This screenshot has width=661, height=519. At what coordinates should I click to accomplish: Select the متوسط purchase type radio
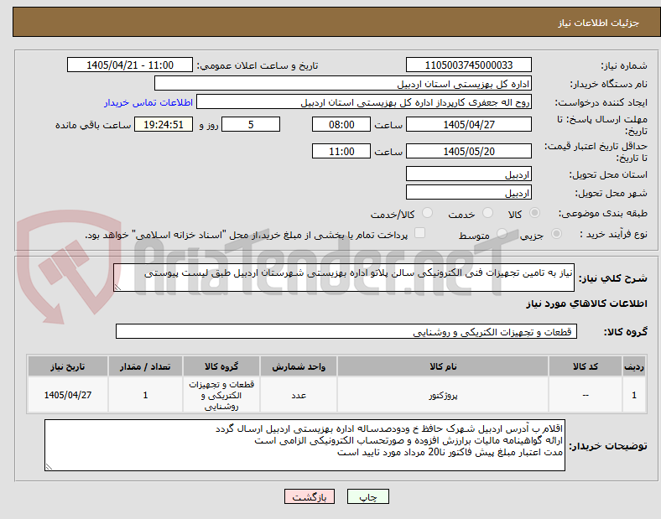[x=502, y=233]
